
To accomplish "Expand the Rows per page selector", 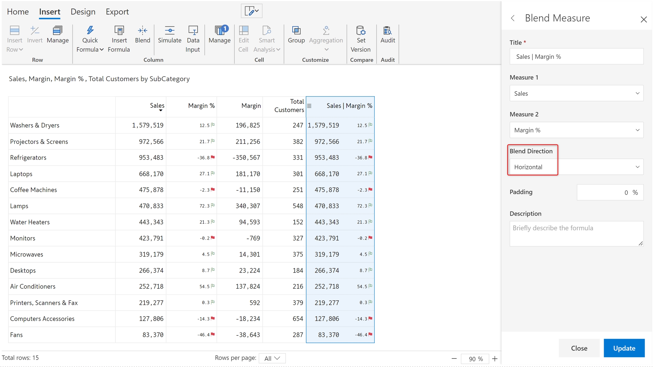I will pyautogui.click(x=272, y=358).
